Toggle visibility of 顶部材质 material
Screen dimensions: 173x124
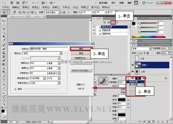(x=94, y=30)
